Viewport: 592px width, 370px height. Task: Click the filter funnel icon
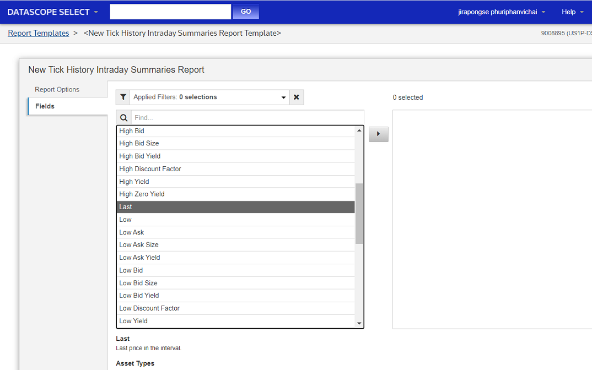pos(123,97)
